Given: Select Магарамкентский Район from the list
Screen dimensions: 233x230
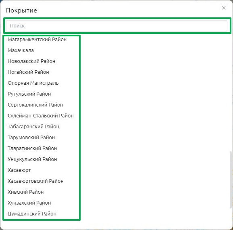Looking at the screenshot, I should coord(37,40).
